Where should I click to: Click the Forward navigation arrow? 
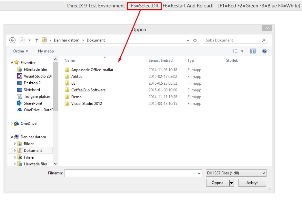pyautogui.click(x=22, y=40)
